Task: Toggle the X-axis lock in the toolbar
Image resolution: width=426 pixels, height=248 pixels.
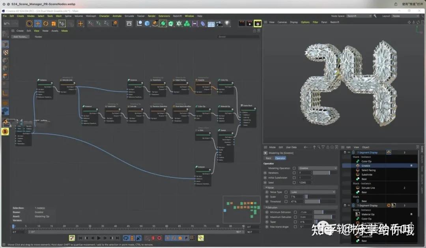Action: [90, 23]
